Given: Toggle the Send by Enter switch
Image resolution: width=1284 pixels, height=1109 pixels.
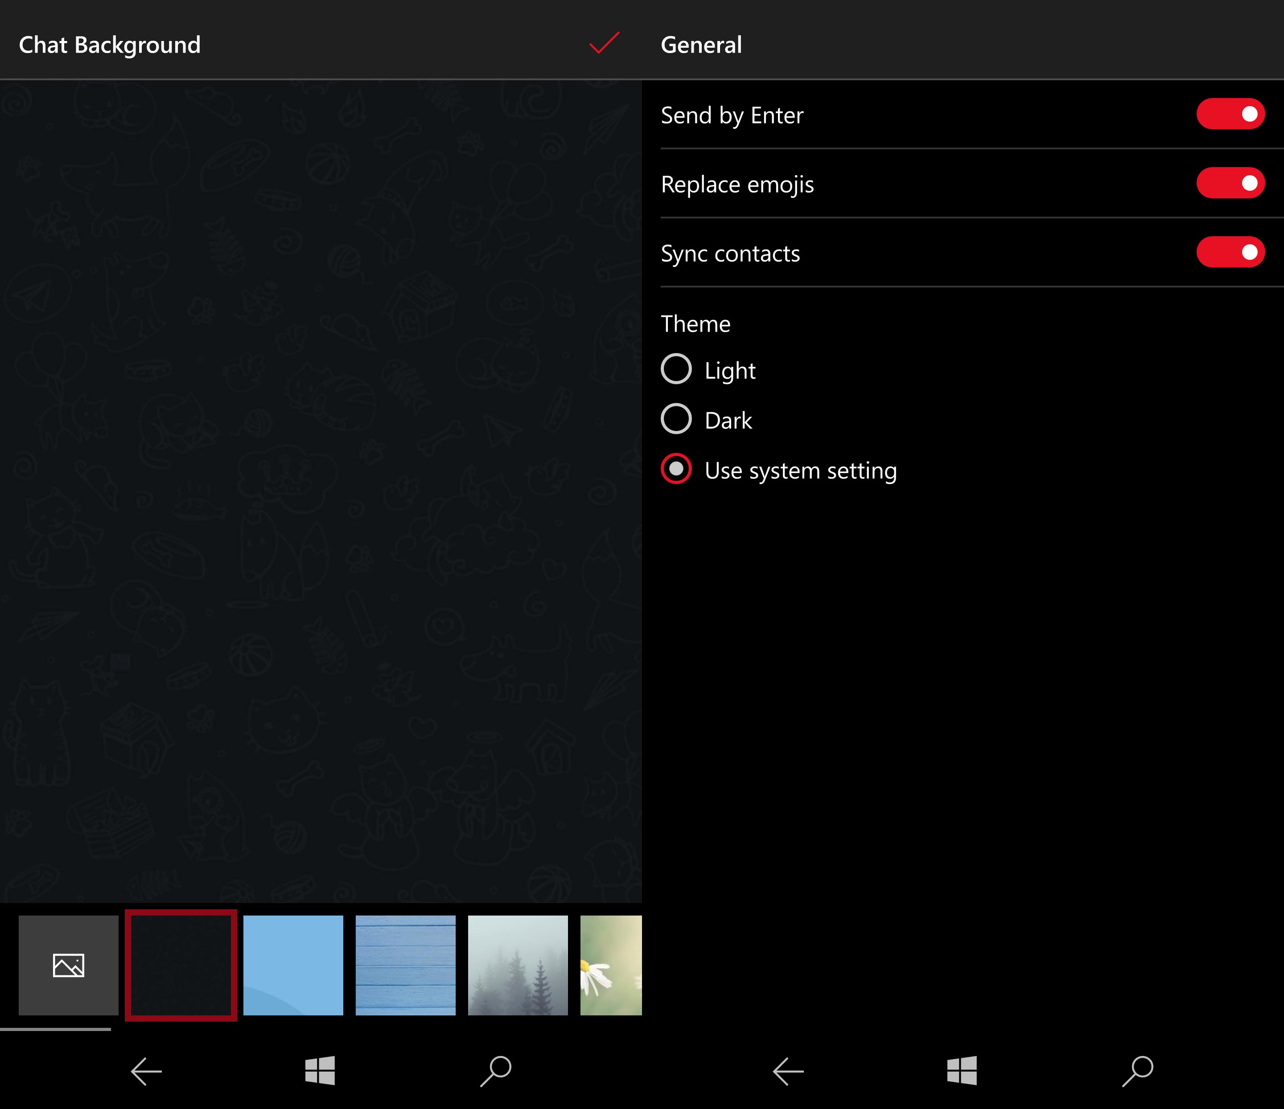Looking at the screenshot, I should (1230, 114).
